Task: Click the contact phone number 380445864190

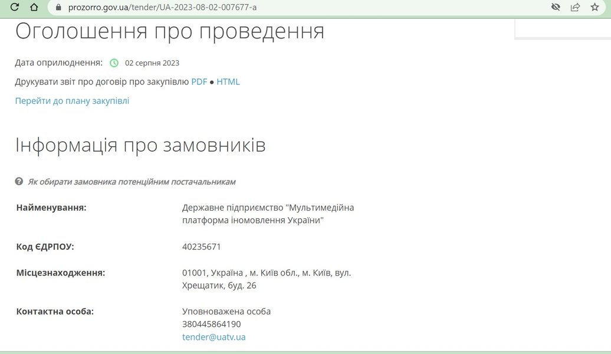Action: (x=212, y=324)
